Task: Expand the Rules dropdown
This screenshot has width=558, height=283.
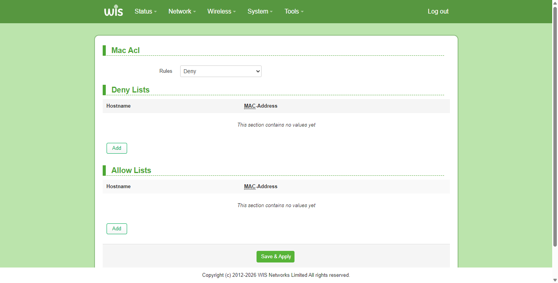Action: coord(221,71)
